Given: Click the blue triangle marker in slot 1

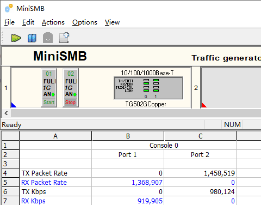Looking at the screenshot, I should point(13,105).
